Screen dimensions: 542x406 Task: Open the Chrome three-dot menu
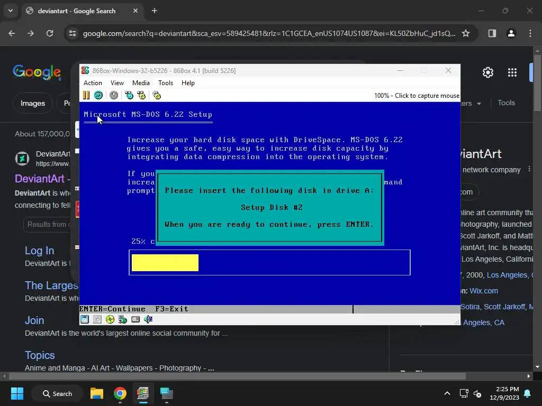tap(530, 33)
